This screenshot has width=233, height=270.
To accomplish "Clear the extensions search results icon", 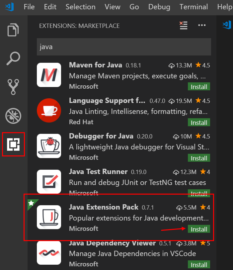I will tap(184, 26).
